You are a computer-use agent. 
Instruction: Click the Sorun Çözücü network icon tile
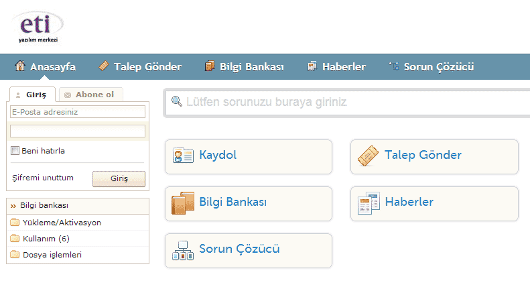183,249
